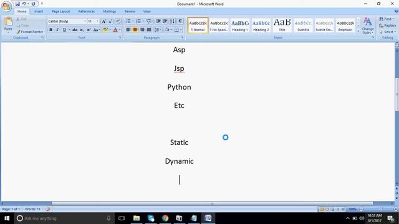Redo via Quick Access Toolbar
The image size is (399, 224).
pyautogui.click(x=33, y=4)
